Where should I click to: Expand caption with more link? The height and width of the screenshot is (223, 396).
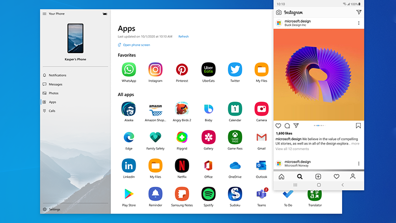(355, 144)
